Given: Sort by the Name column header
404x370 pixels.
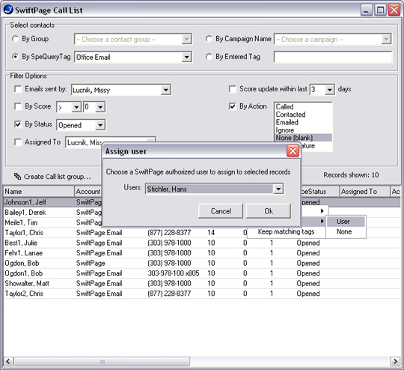Looking at the screenshot, I should (39, 192).
